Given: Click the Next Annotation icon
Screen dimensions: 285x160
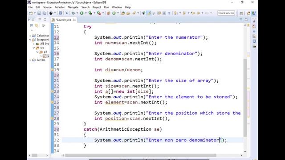Looking at the screenshot, I should click(x=175, y=13).
